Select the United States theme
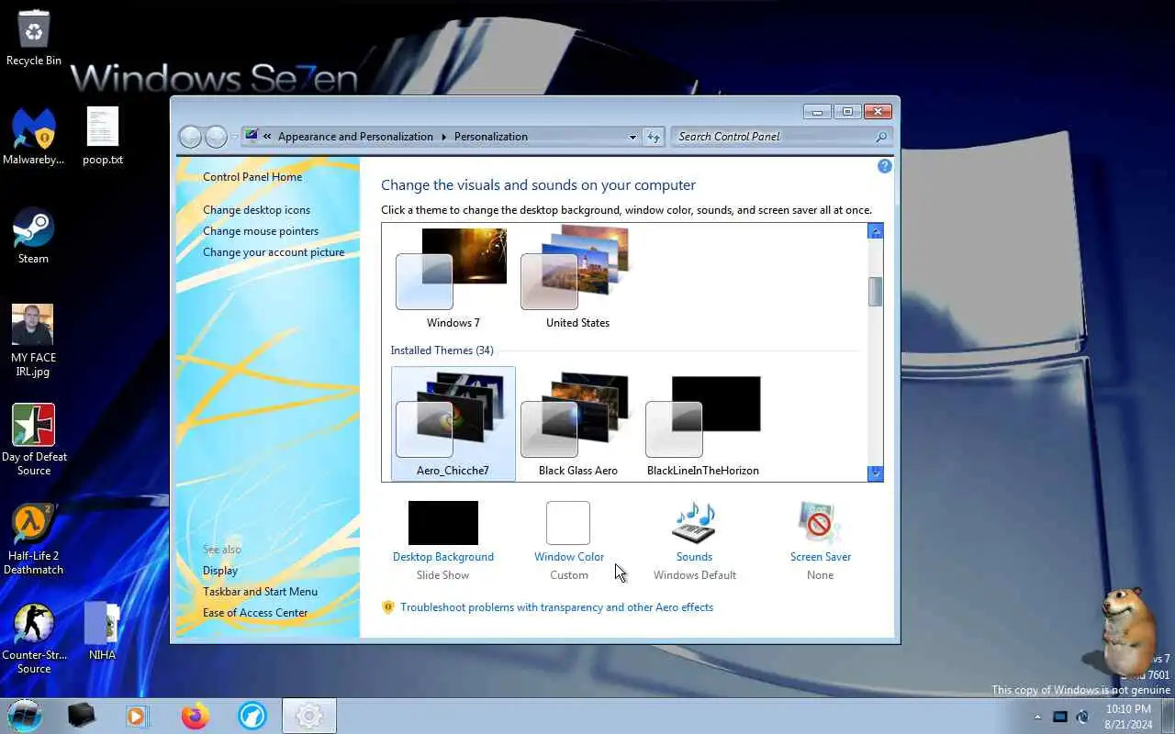This screenshot has width=1175, height=734. coord(577,278)
